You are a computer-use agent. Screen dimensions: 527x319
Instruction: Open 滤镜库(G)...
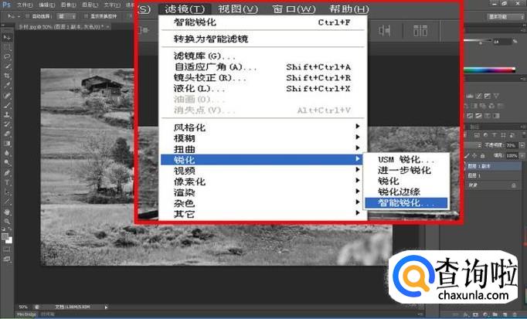(x=263, y=56)
